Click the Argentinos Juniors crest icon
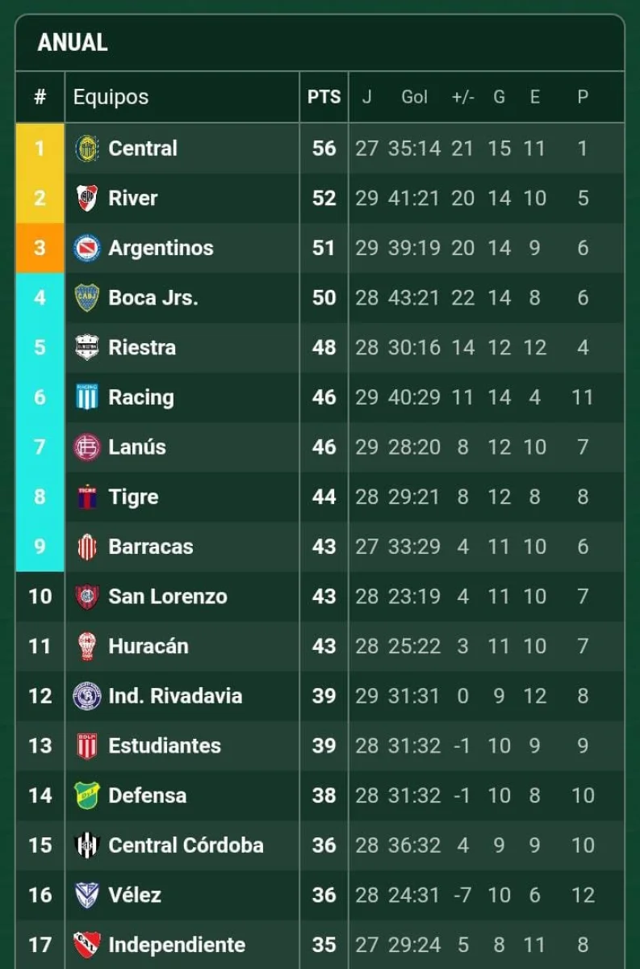The image size is (640, 969). click(x=86, y=248)
